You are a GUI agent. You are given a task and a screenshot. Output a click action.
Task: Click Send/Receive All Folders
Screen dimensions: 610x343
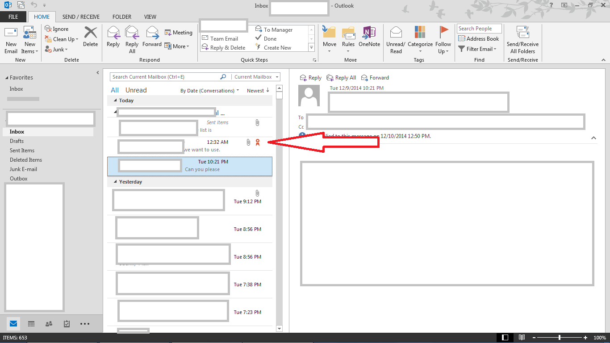tap(523, 40)
